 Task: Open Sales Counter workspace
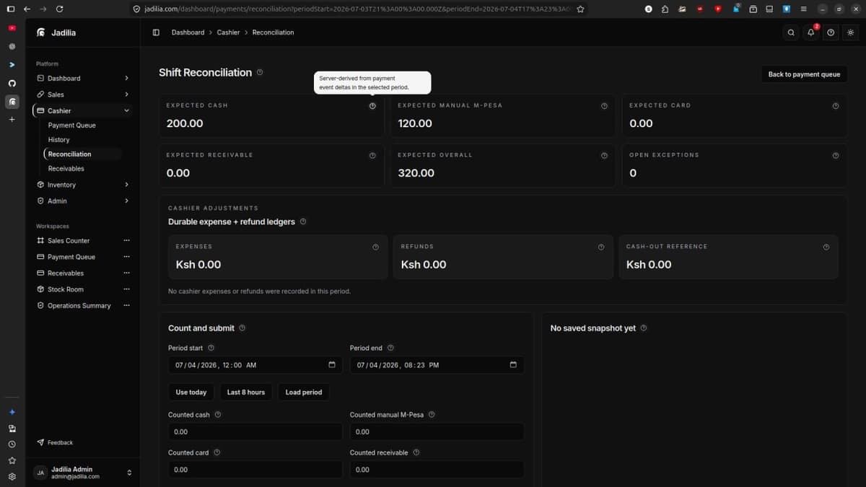[69, 240]
